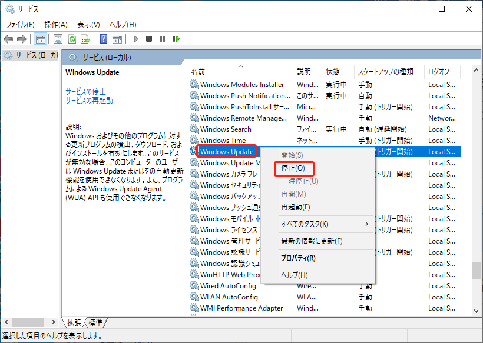Toggle Show/Hide Console Tree toolbar icon
483x343 pixels.
point(41,39)
